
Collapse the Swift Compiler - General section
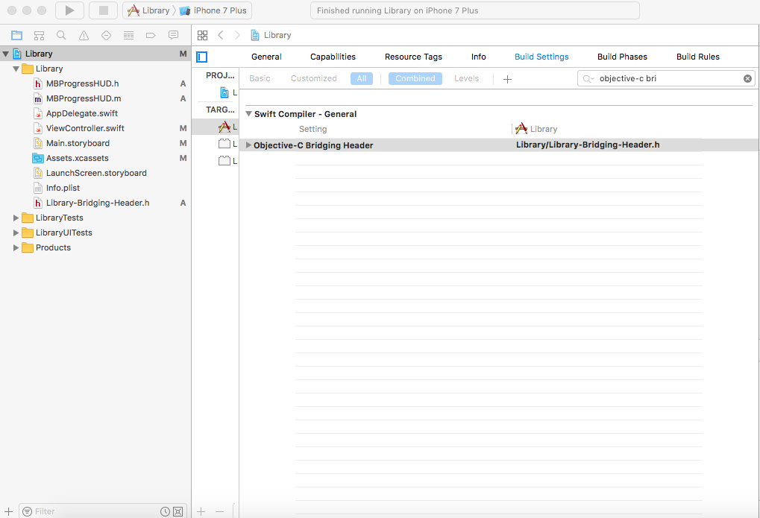point(249,113)
